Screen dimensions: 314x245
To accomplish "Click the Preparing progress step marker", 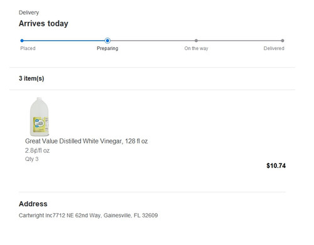I will 107,41.
